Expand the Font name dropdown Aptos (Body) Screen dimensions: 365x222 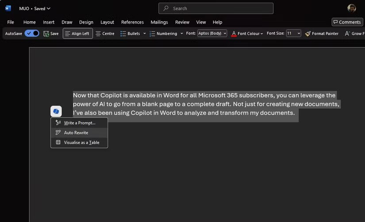212,34
